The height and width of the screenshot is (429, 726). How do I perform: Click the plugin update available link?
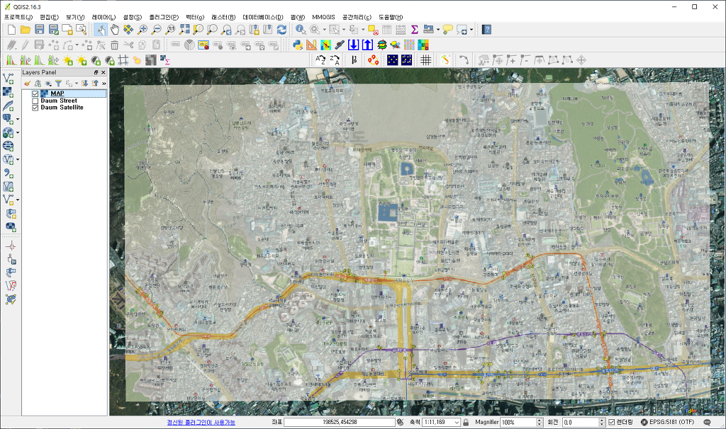pos(201,422)
